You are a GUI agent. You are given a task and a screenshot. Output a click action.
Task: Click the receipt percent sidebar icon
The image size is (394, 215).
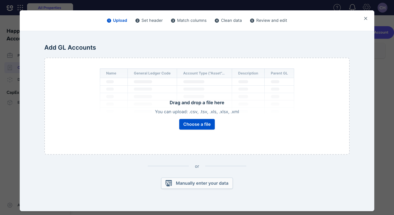pyautogui.click(x=10, y=67)
